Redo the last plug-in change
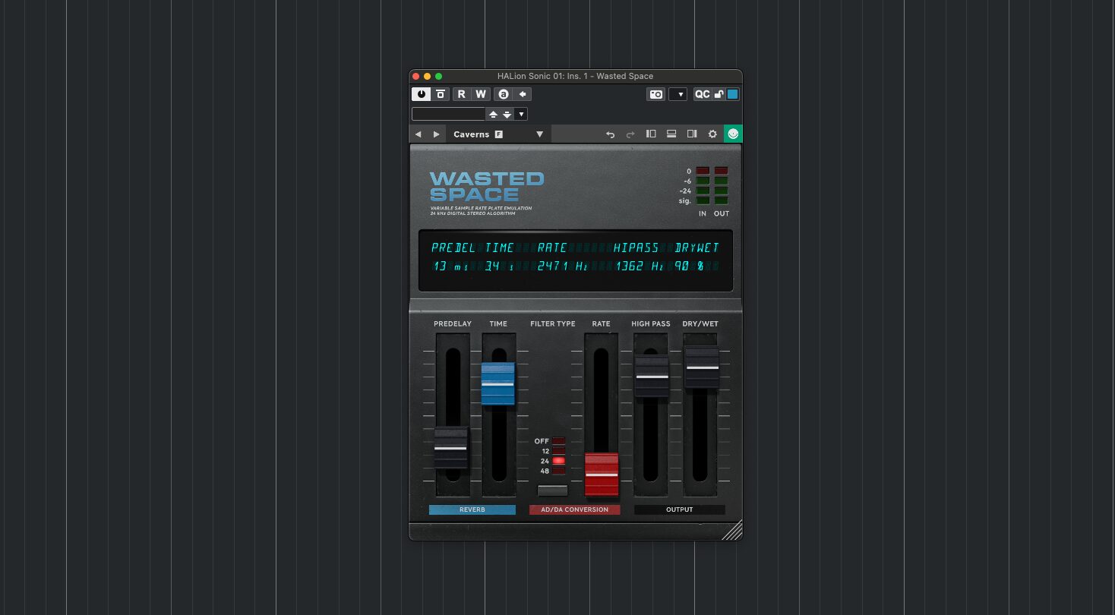Screen dimensions: 1115x615 coord(630,134)
